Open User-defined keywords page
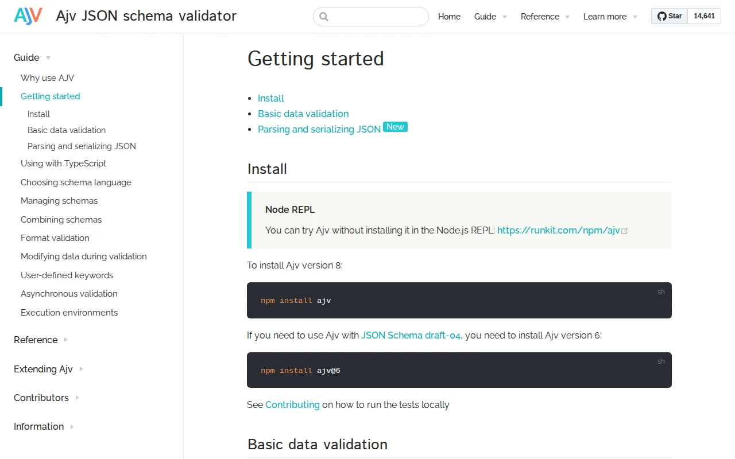The width and height of the screenshot is (735, 459). [67, 275]
